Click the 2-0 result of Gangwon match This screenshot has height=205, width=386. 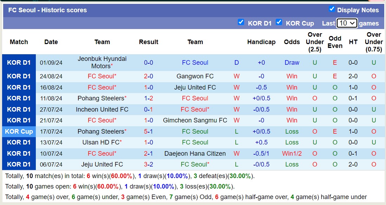148,76
